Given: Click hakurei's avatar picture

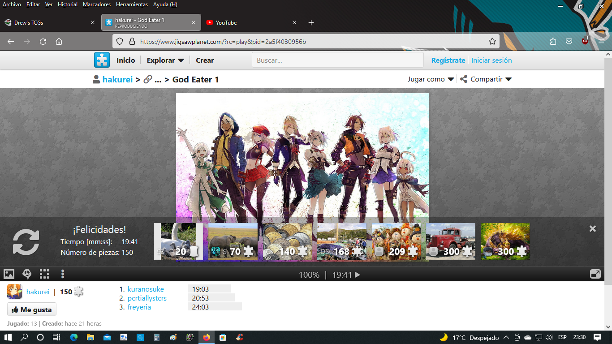Looking at the screenshot, I should pos(15,292).
